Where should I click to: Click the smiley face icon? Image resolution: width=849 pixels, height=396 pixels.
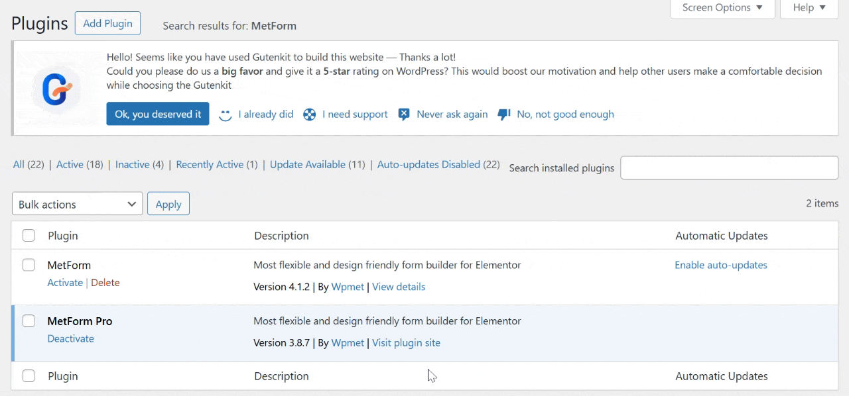click(226, 115)
